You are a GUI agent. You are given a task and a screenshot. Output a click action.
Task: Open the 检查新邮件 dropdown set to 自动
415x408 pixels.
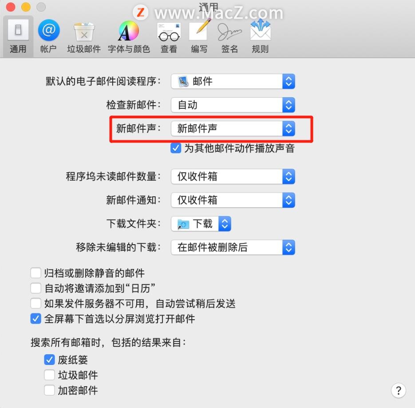click(233, 105)
